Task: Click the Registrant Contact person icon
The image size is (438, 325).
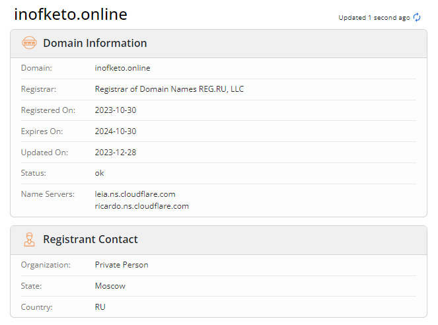Action: (x=29, y=239)
